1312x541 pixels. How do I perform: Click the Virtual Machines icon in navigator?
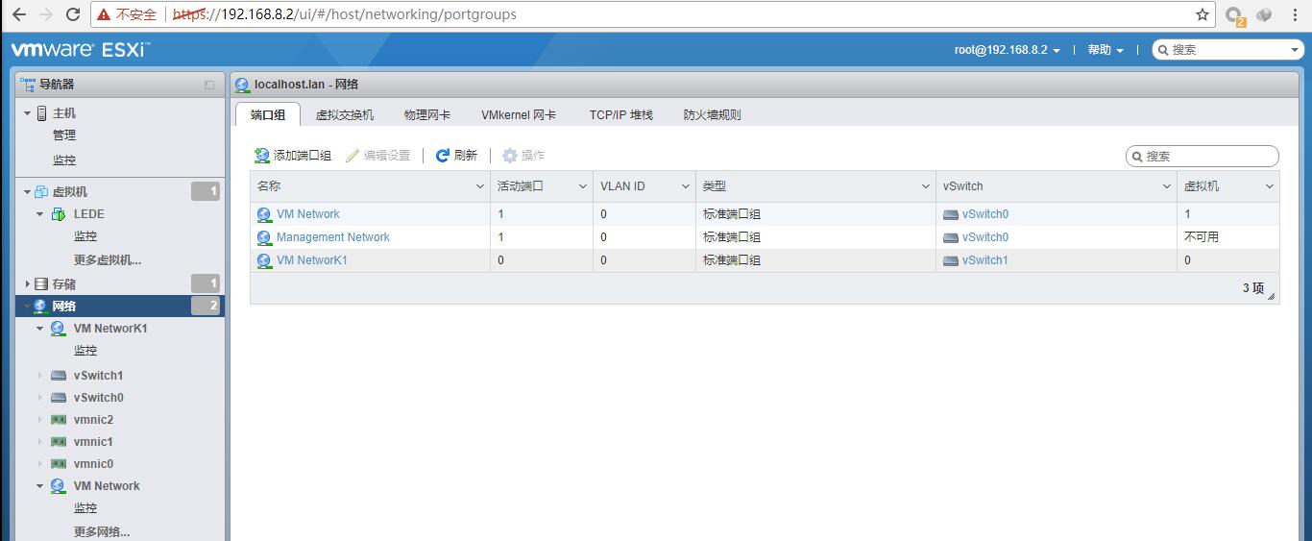[41, 192]
